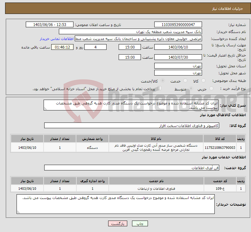
Task: Select the خدمت radio button
Action: (185, 81)
